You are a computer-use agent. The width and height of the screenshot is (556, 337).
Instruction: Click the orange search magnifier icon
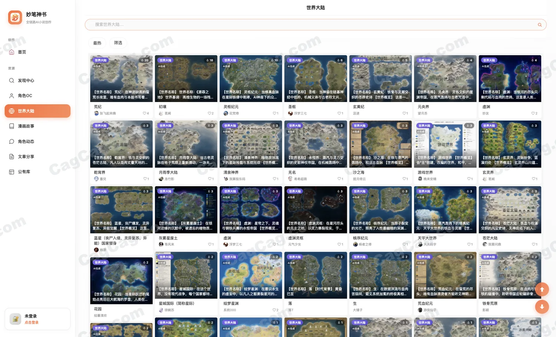[x=540, y=25]
